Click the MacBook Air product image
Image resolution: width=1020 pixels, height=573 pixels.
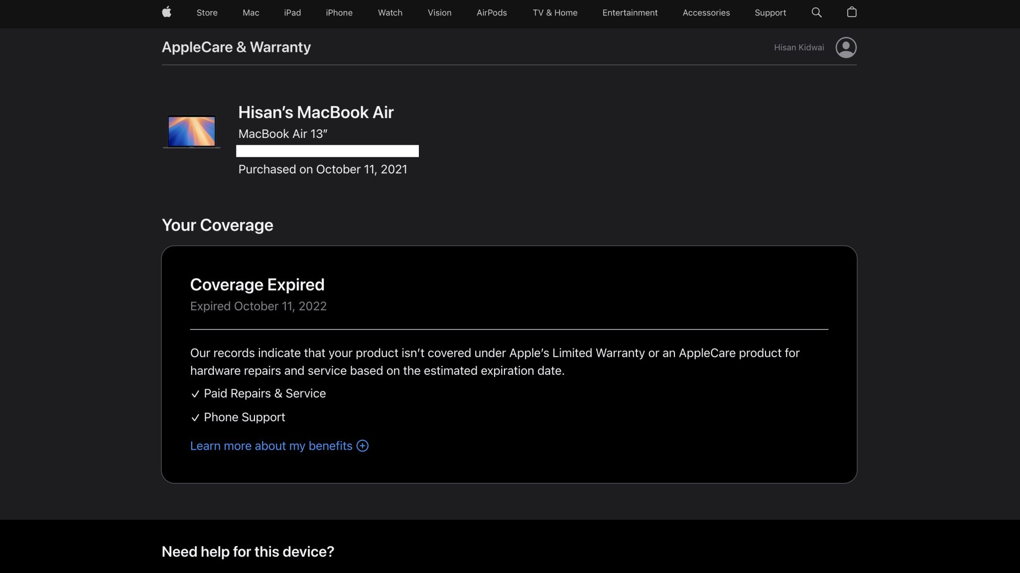(191, 131)
